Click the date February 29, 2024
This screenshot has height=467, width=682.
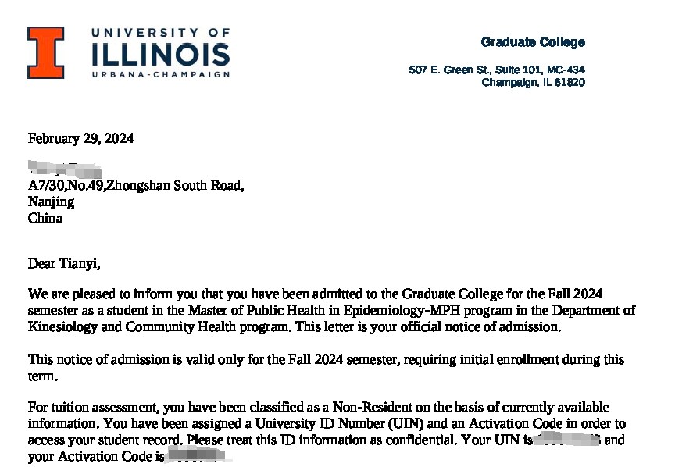point(80,139)
